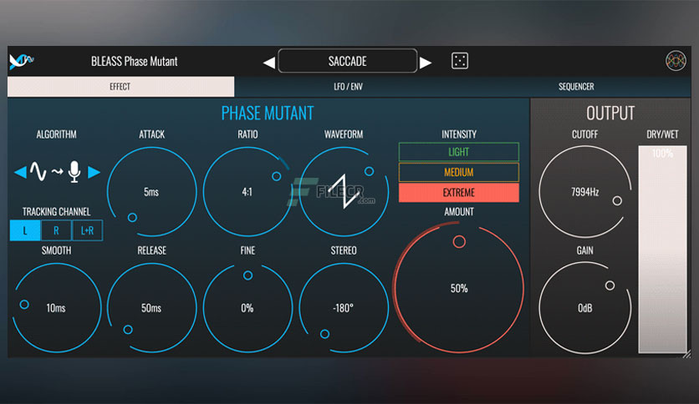Click the red AMOUNT knob
699x404 pixels.
click(459, 288)
